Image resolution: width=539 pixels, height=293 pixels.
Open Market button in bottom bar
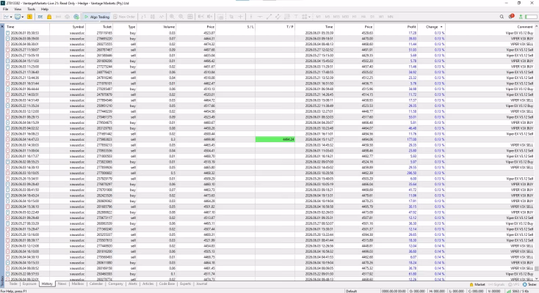(477, 284)
